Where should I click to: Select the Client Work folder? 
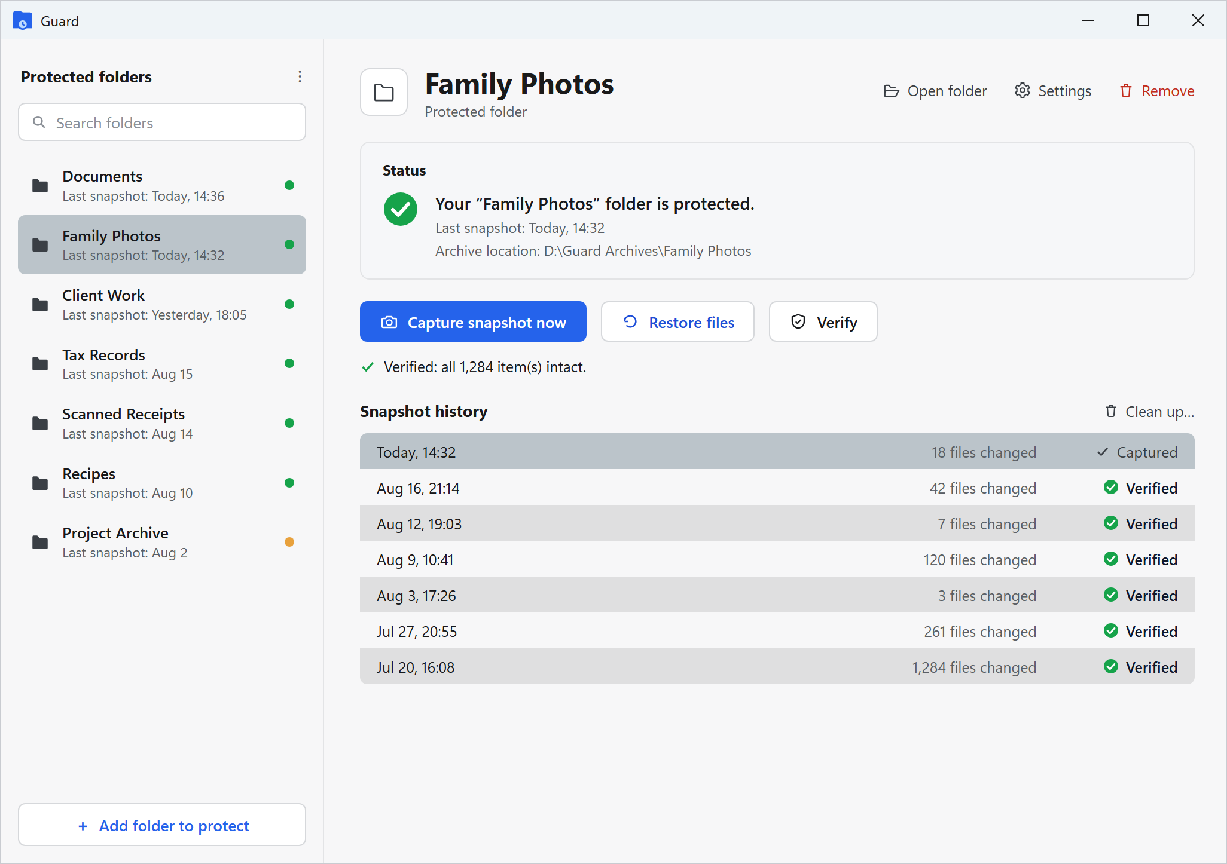pyautogui.click(x=162, y=305)
